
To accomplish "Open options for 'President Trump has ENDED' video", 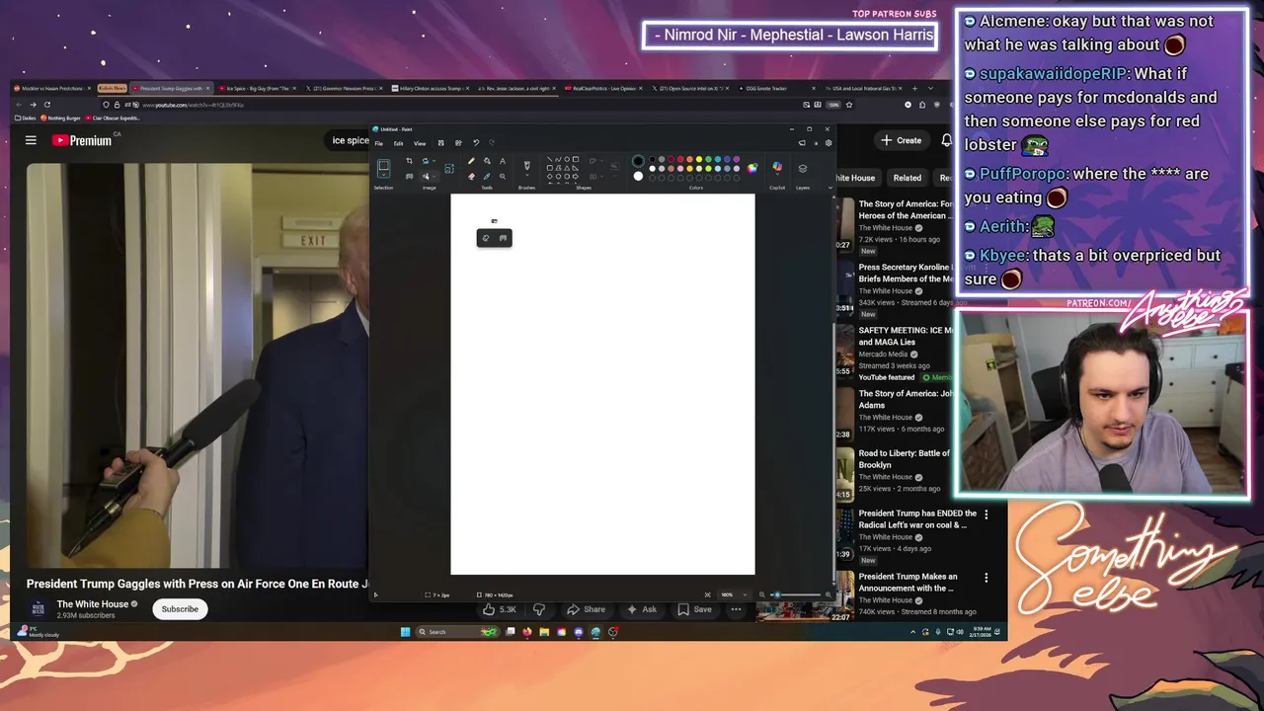I will click(x=986, y=514).
